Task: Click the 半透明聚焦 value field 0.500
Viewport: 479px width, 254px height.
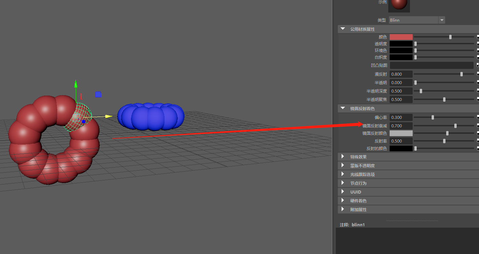Action: [401, 99]
